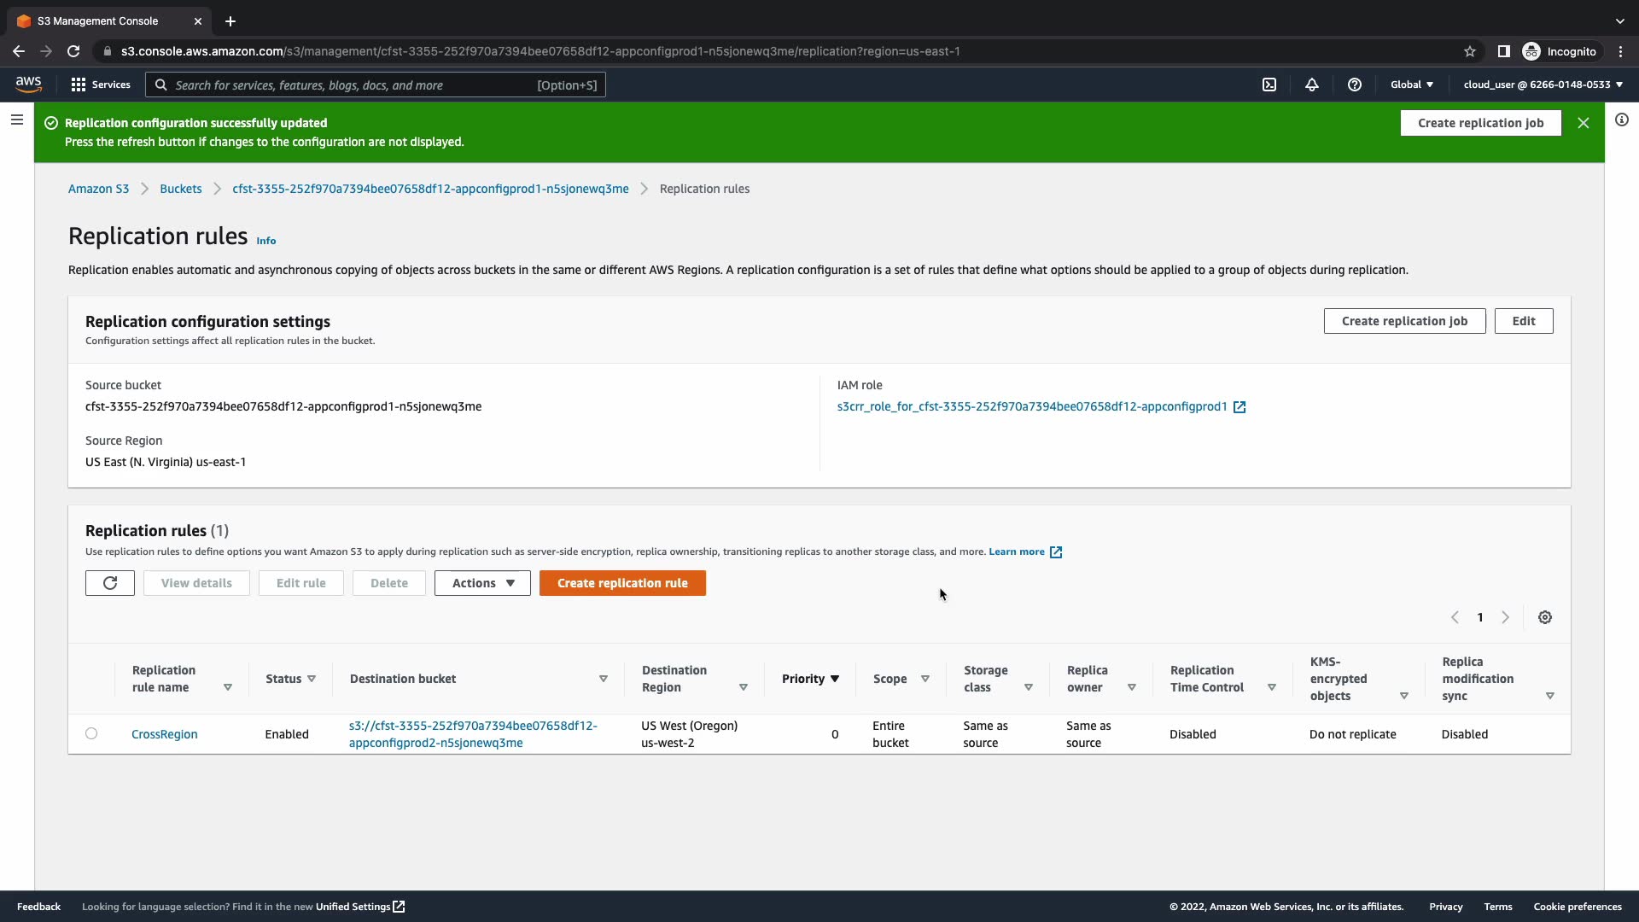1639x922 pixels.
Task: Open notifications bell icon
Action: click(1312, 85)
